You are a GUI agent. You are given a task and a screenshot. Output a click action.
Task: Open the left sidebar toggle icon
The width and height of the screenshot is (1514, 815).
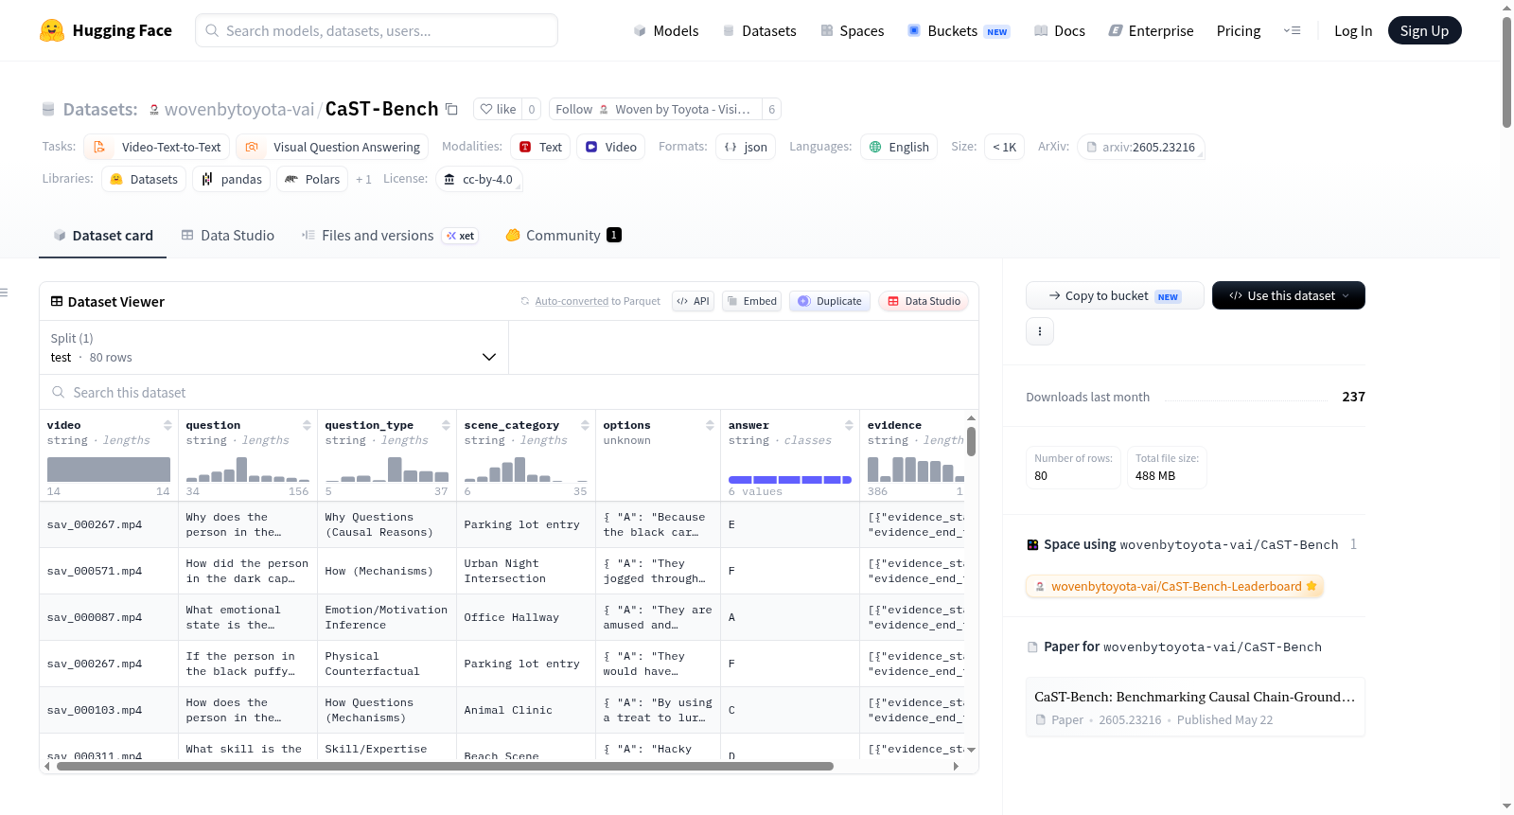pyautogui.click(x=5, y=292)
